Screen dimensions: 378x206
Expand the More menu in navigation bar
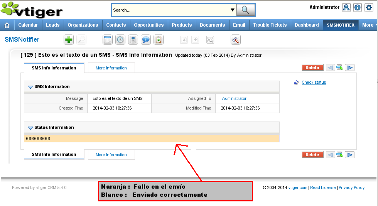(368, 25)
